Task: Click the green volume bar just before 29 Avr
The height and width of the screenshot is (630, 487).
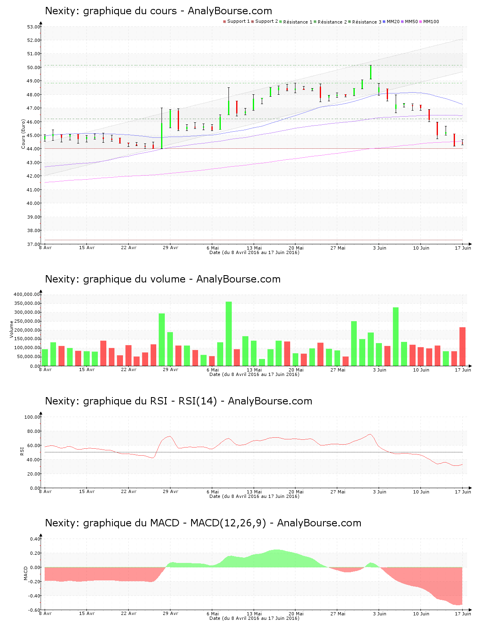Action: tap(162, 340)
